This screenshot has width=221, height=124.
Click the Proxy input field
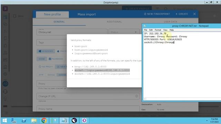coord(51,84)
